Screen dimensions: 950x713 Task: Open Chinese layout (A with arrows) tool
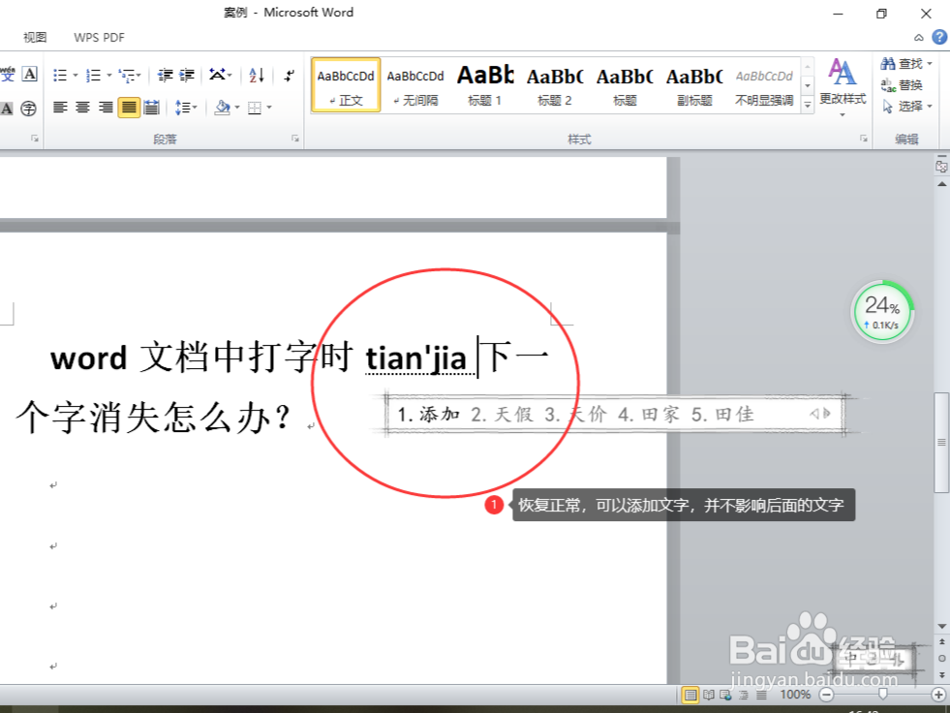217,76
